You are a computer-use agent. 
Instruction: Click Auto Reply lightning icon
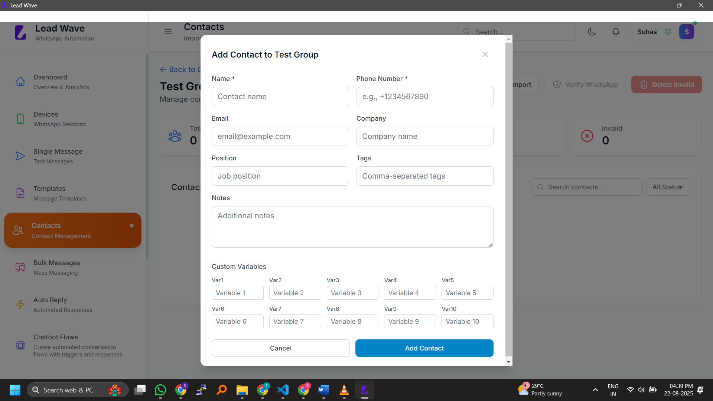20,304
